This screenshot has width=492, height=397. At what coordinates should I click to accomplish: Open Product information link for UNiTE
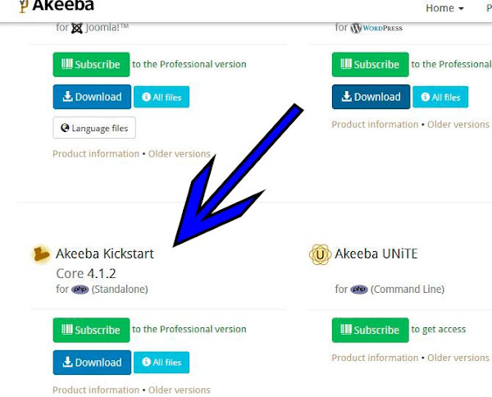point(375,358)
